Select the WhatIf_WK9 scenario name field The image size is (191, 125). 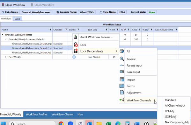point(87,12)
